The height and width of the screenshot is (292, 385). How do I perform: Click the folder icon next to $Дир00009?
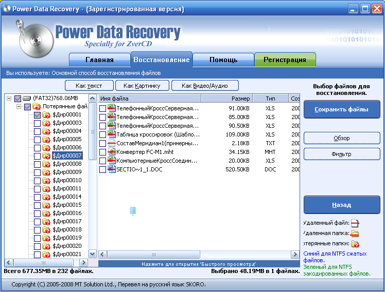[46, 172]
